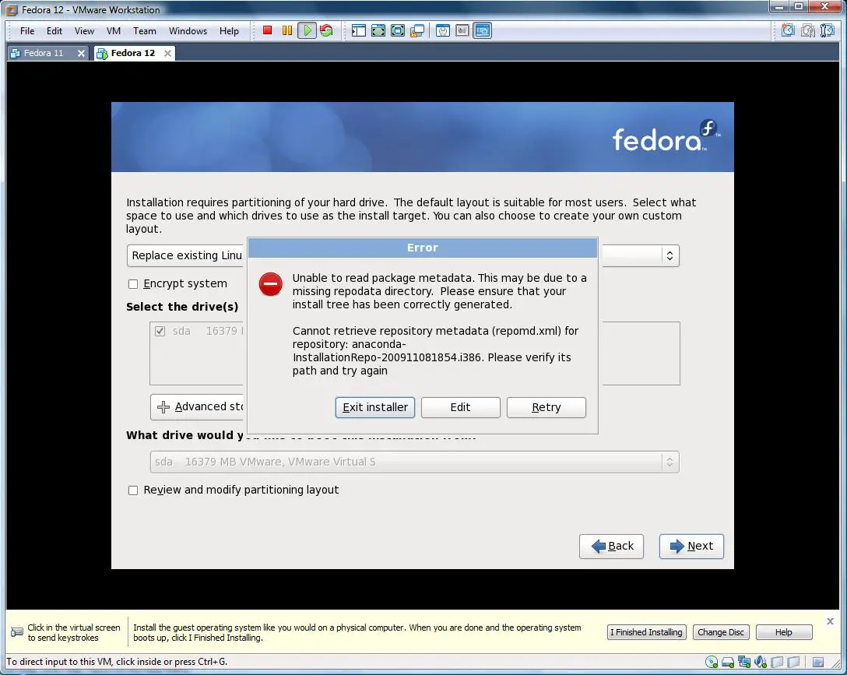Click the I Finished Installing button

coord(647,632)
